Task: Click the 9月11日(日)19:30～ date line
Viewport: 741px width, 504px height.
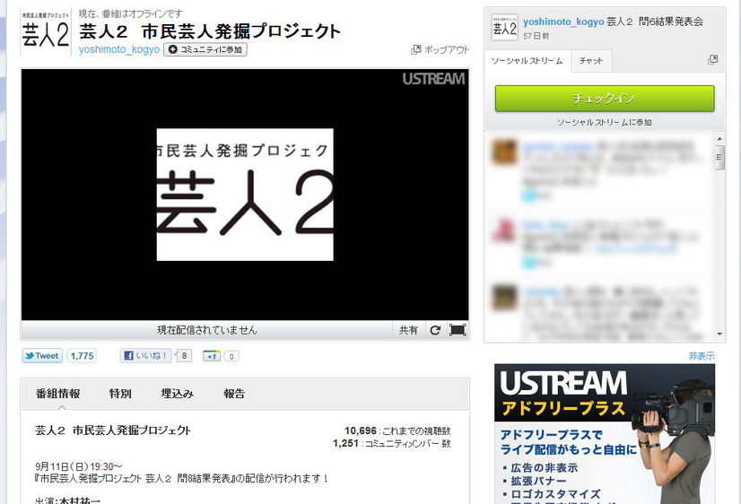Action: tap(78, 466)
